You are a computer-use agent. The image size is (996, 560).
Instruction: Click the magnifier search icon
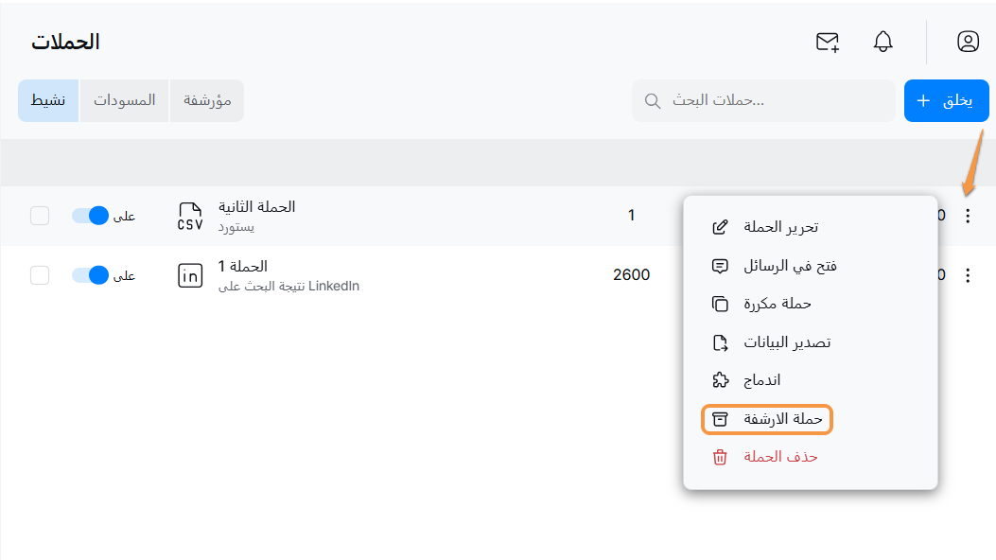[652, 101]
